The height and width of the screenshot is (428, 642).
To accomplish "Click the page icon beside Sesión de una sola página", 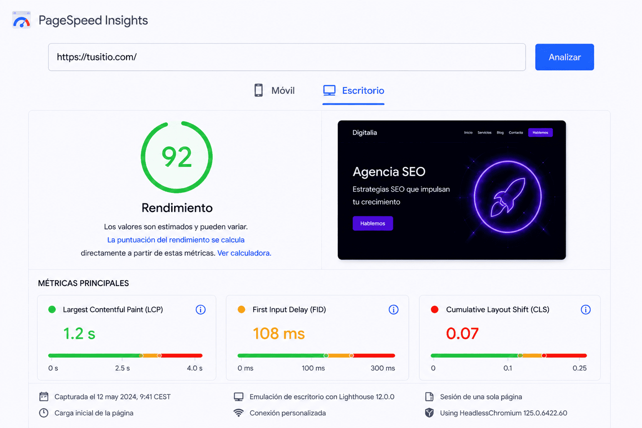I will tap(429, 397).
